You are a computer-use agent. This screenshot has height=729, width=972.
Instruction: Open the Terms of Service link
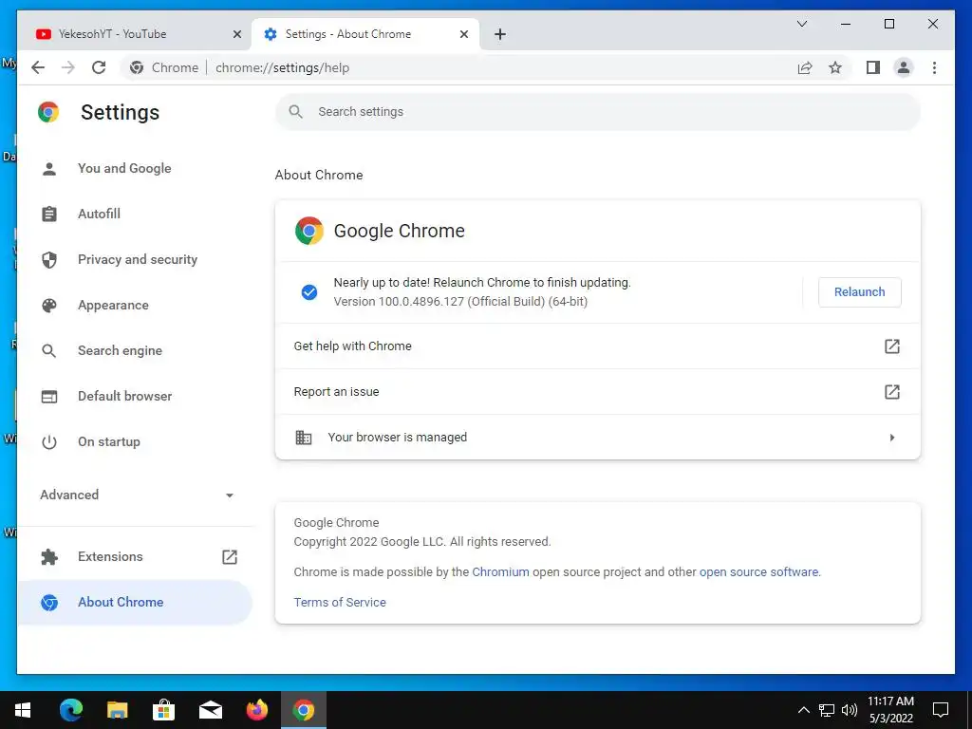point(340,603)
